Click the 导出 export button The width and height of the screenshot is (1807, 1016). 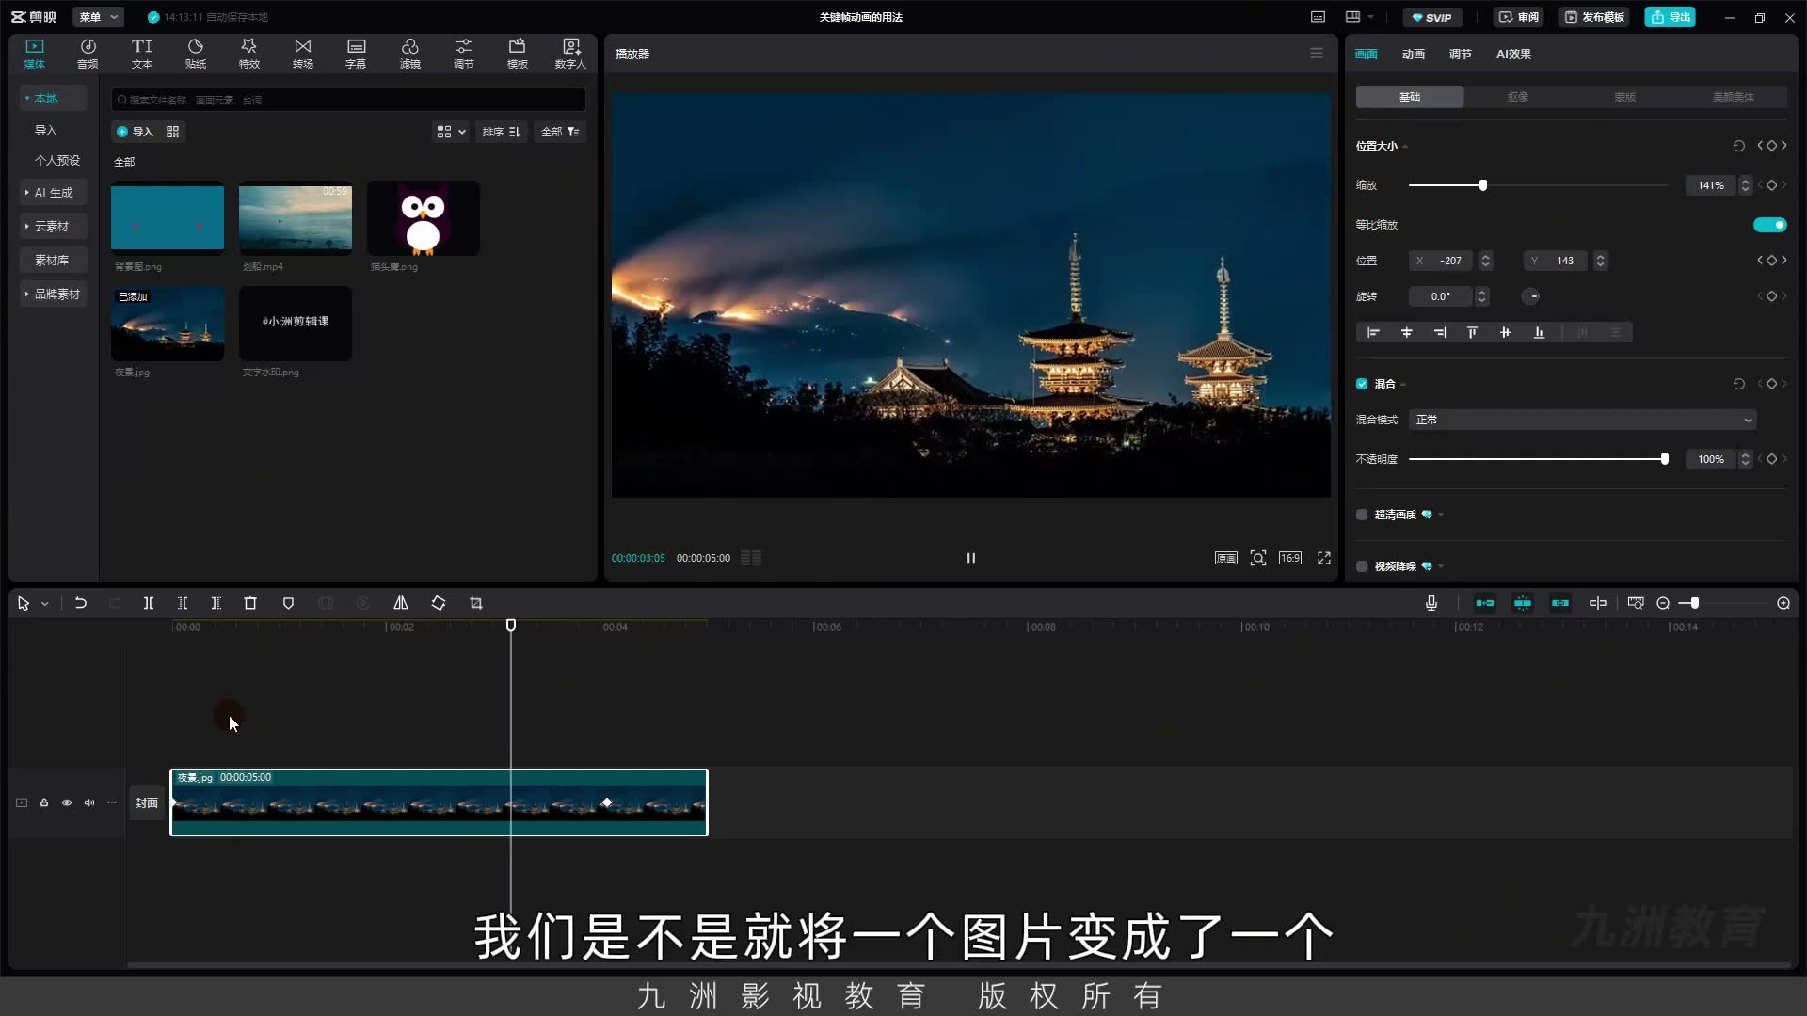(x=1670, y=17)
